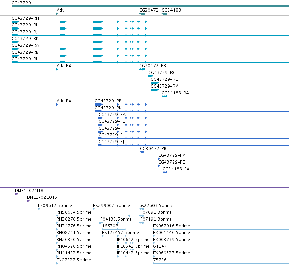Select the CG30472-PB protein label
The width and height of the screenshot is (289, 265).
click(x=153, y=149)
